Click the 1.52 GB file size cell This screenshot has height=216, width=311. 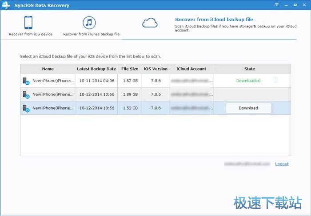130,108
